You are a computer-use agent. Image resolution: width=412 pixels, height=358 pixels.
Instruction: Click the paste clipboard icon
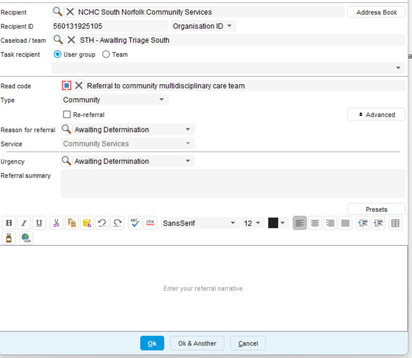[x=87, y=223]
